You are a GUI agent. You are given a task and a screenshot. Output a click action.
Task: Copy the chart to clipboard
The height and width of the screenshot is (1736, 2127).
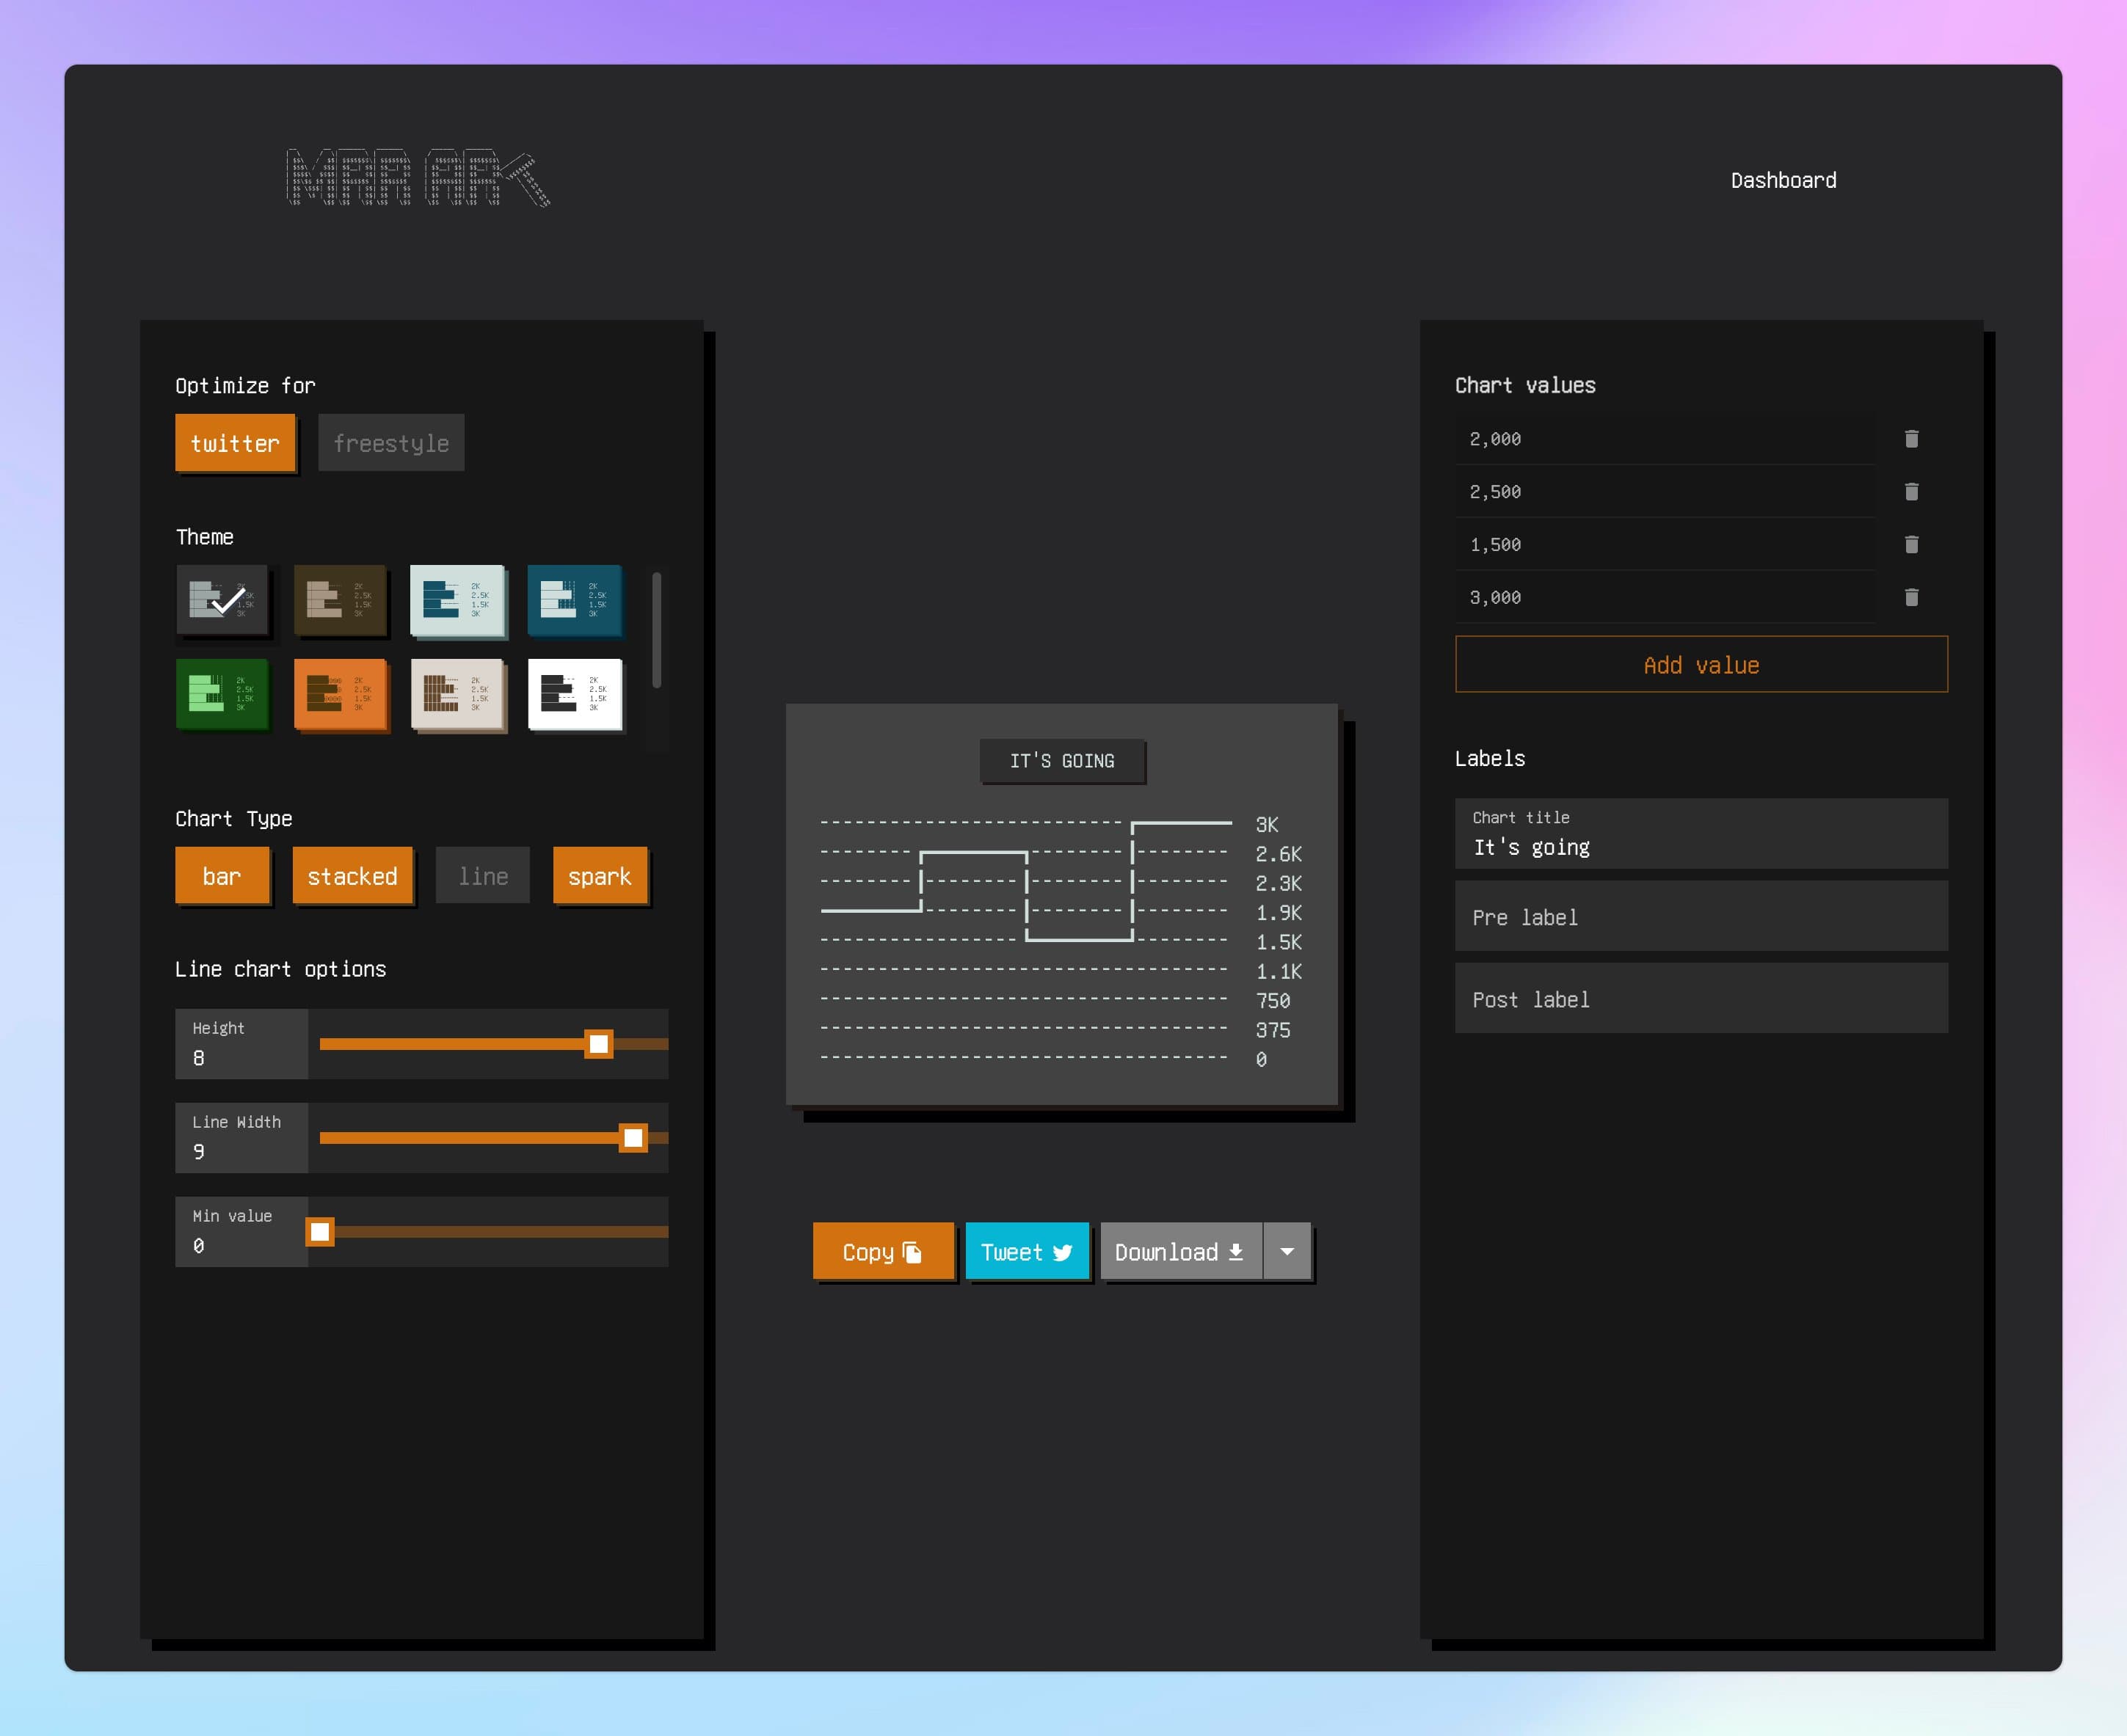point(882,1252)
